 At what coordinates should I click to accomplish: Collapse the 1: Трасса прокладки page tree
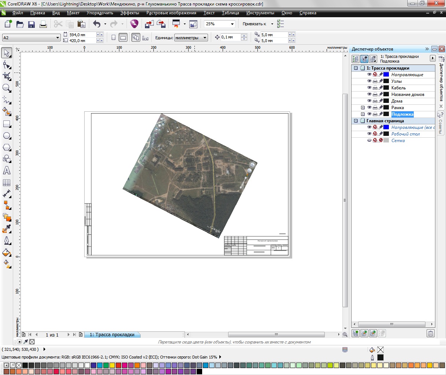pos(356,68)
